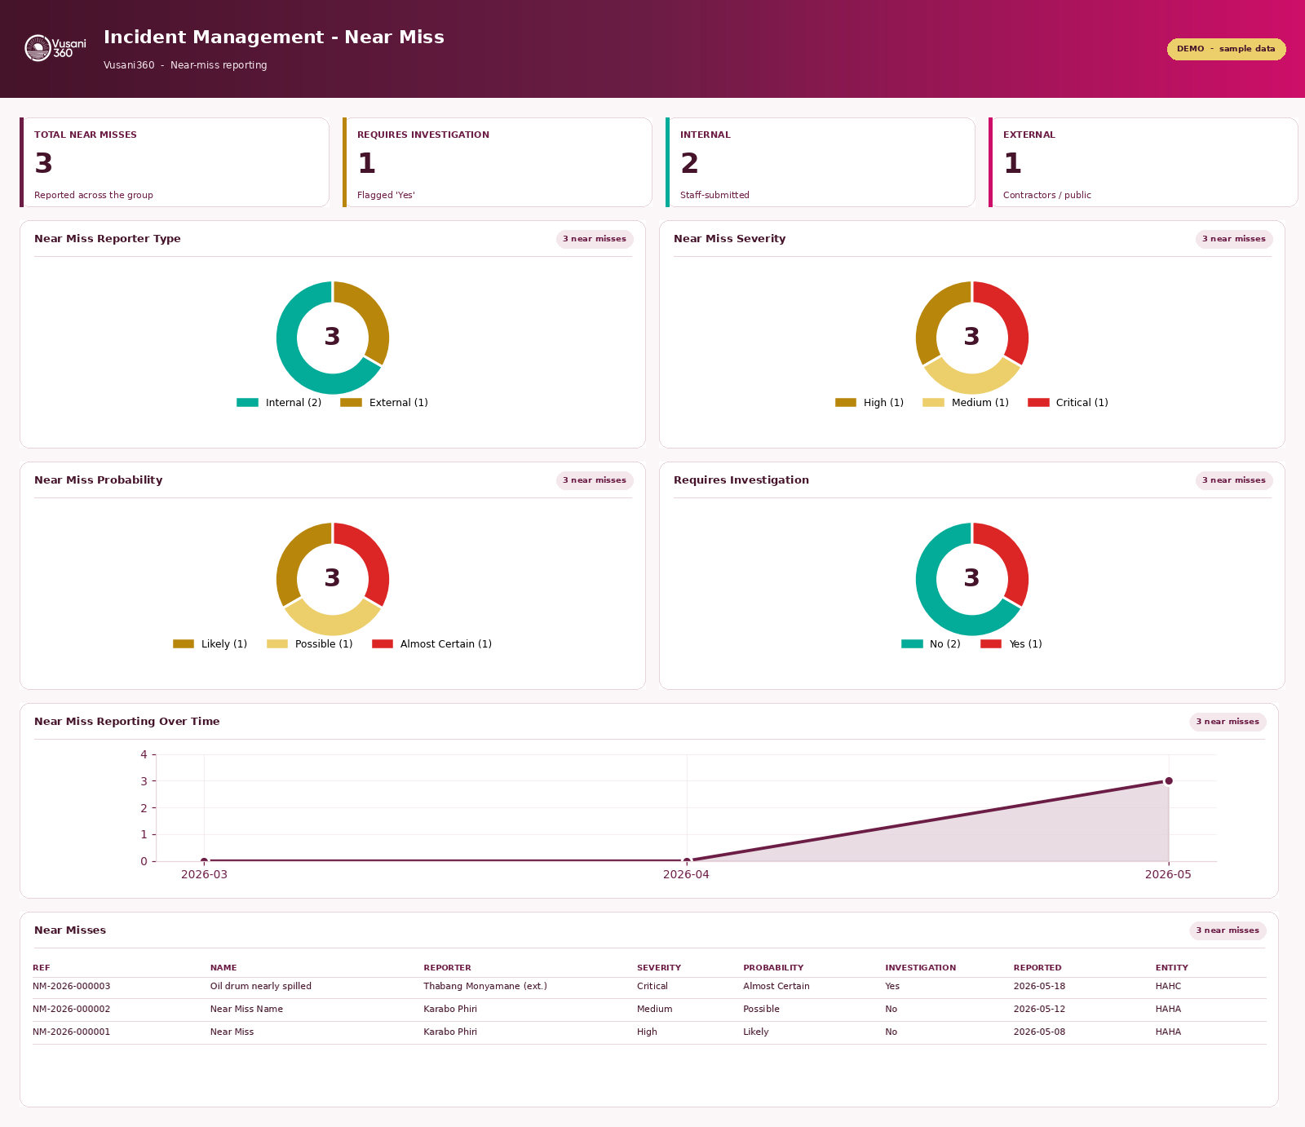Select 'Near Miss Name' cell

pyautogui.click(x=246, y=1010)
